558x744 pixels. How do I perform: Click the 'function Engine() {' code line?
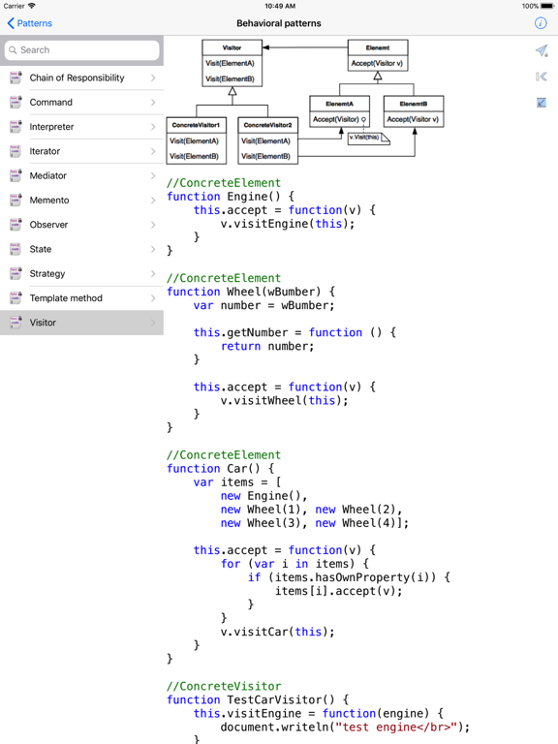coord(231,197)
